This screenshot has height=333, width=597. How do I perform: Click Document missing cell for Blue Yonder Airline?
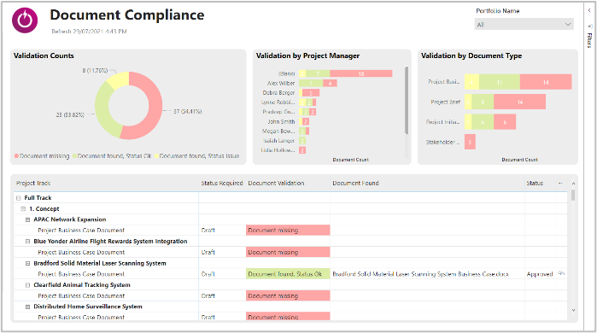pyautogui.click(x=288, y=253)
